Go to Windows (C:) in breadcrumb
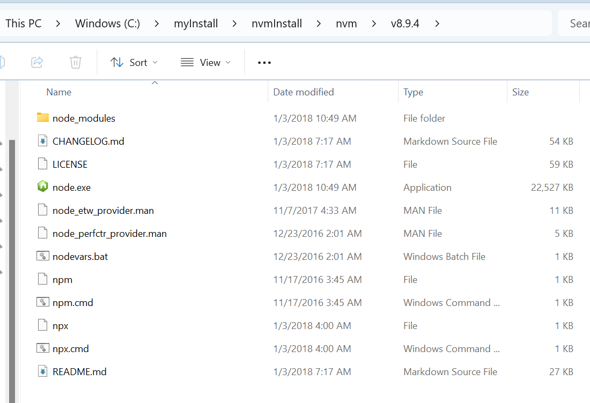The width and height of the screenshot is (590, 403). pos(108,23)
